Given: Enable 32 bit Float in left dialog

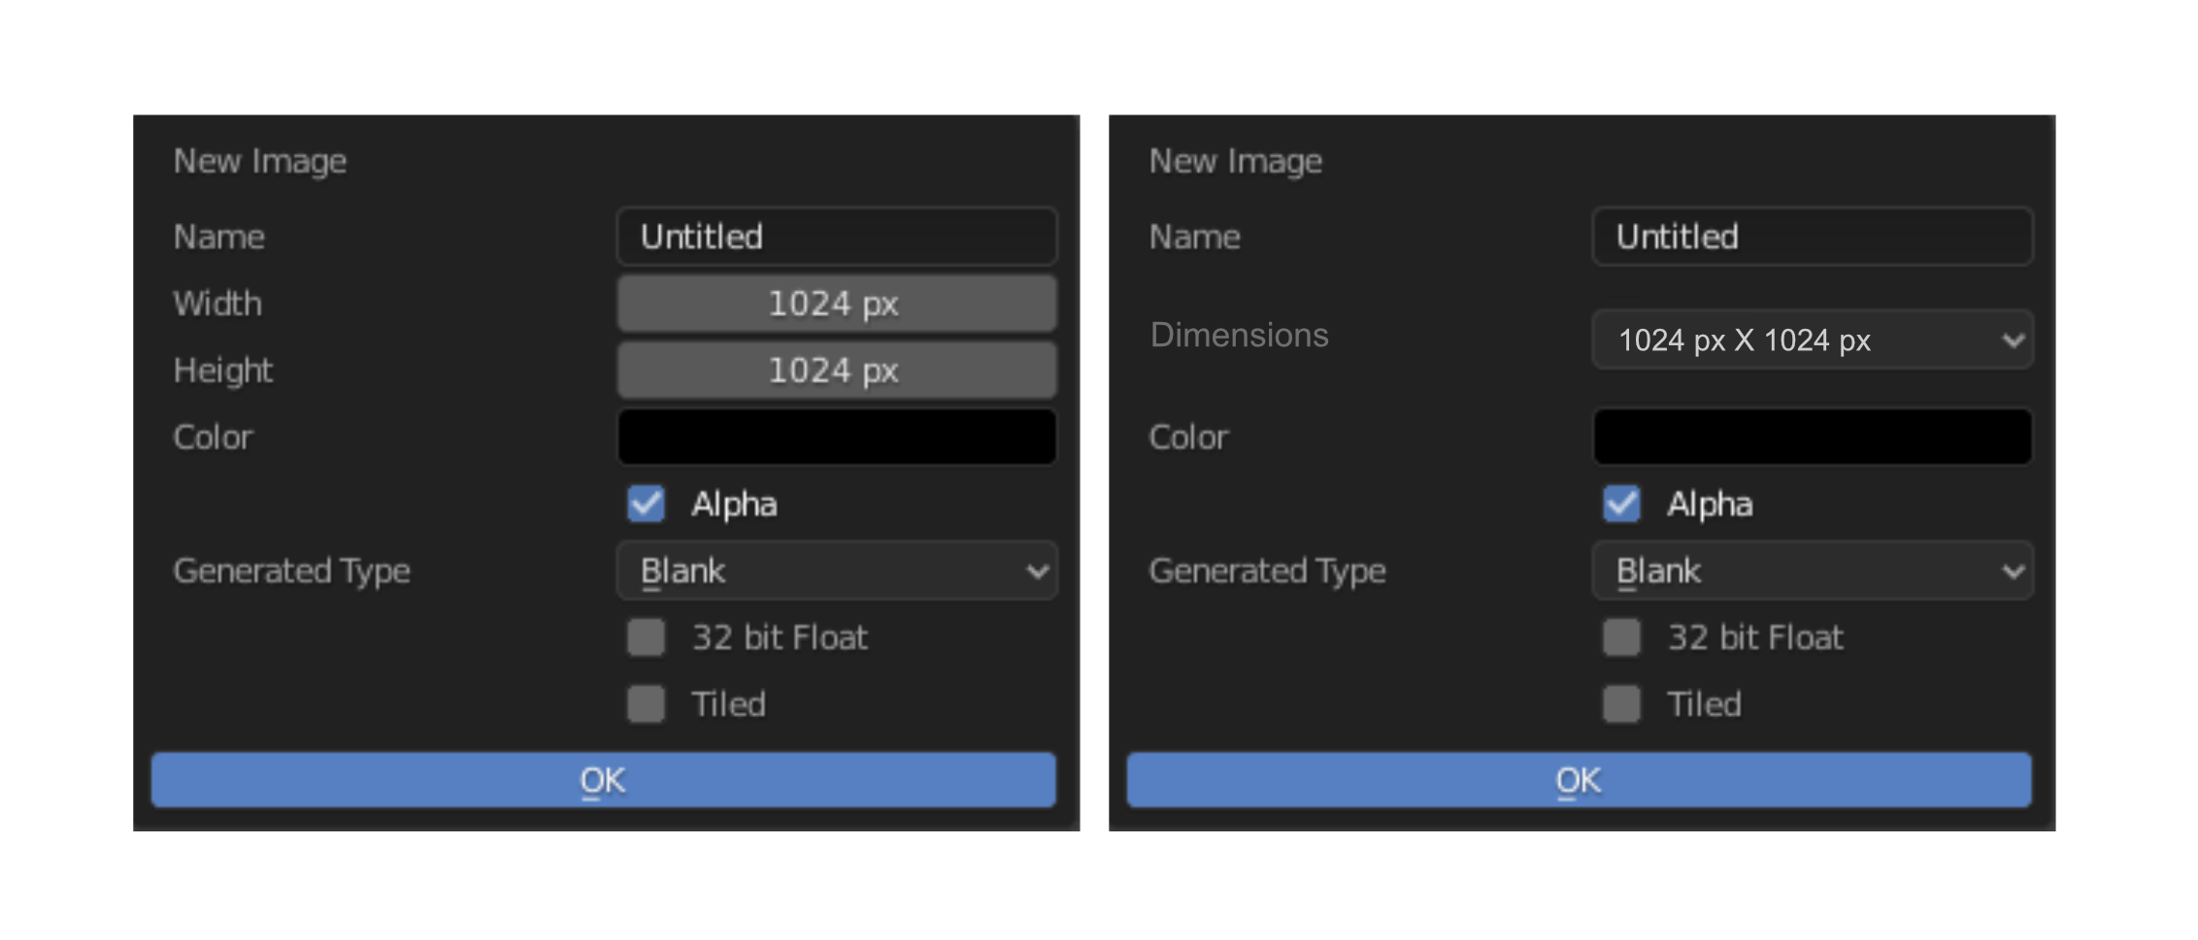Looking at the screenshot, I should click(x=647, y=637).
